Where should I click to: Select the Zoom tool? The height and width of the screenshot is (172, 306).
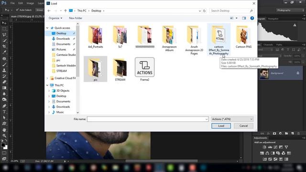coord(4,136)
